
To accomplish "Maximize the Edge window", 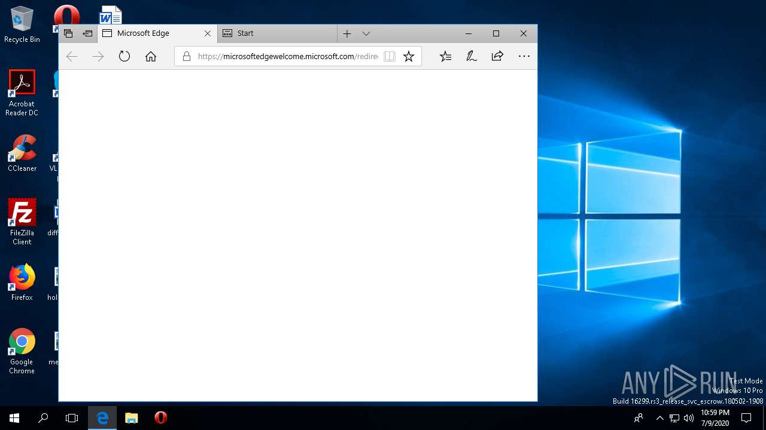I will [x=496, y=33].
